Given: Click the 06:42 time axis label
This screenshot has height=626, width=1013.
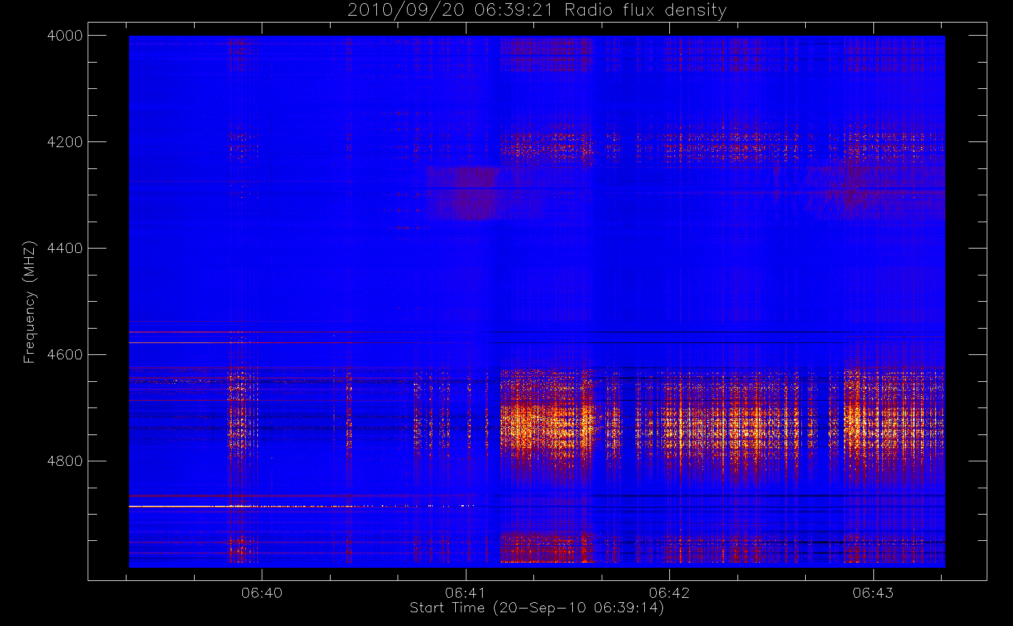Looking at the screenshot, I should click(669, 593).
